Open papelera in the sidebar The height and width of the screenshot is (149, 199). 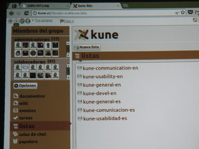pyautogui.click(x=25, y=142)
